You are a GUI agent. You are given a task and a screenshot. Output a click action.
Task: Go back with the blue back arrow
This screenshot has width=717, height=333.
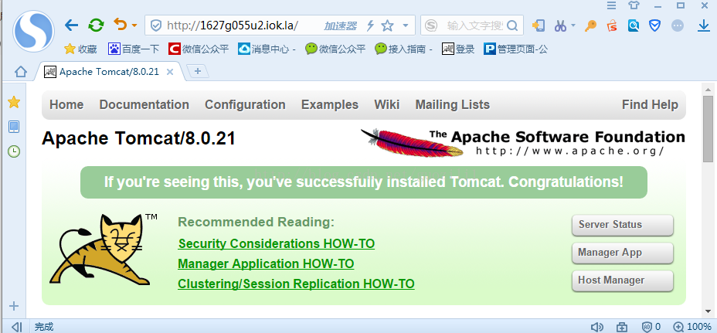pyautogui.click(x=71, y=25)
